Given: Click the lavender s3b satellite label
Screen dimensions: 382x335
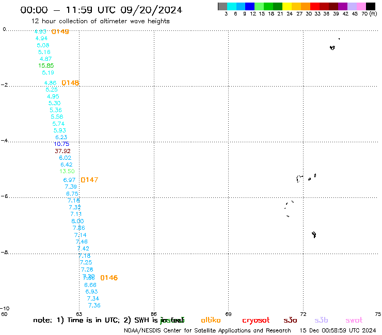Looking at the screenshot, I should (x=321, y=320).
